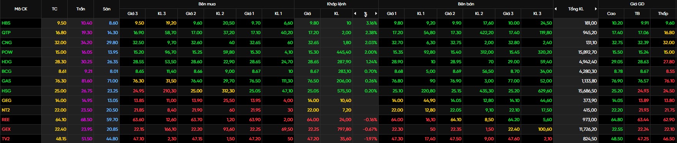Click the right arrow beside Tổng KL
Viewport: 677px width, 143px height.
pos(607,9)
